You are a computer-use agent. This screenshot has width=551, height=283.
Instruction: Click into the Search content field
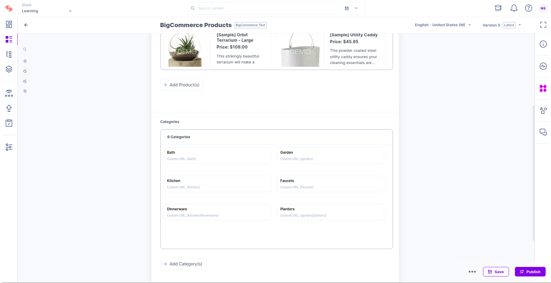pyautogui.click(x=269, y=8)
